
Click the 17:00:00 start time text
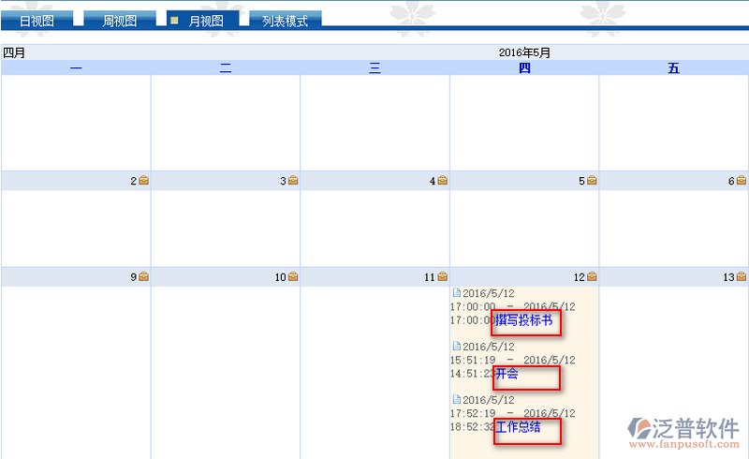pos(473,306)
